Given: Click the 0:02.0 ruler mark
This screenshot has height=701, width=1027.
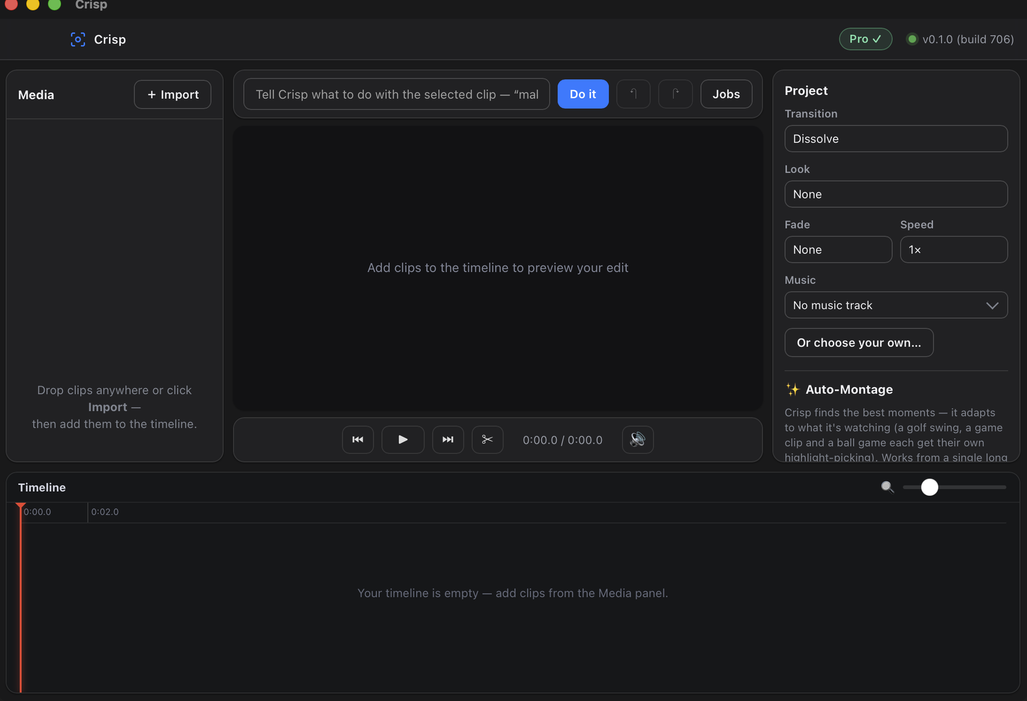Looking at the screenshot, I should 105,511.
